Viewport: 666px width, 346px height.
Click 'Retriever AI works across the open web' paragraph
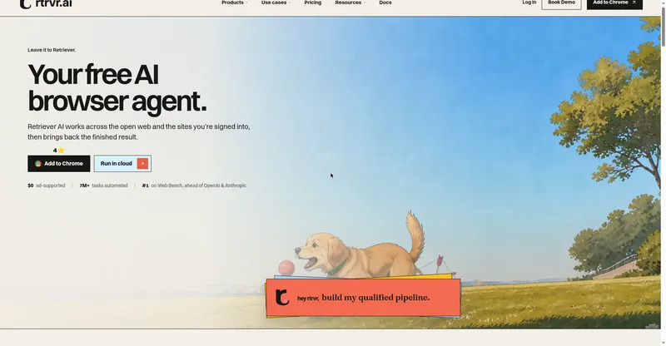coord(139,131)
